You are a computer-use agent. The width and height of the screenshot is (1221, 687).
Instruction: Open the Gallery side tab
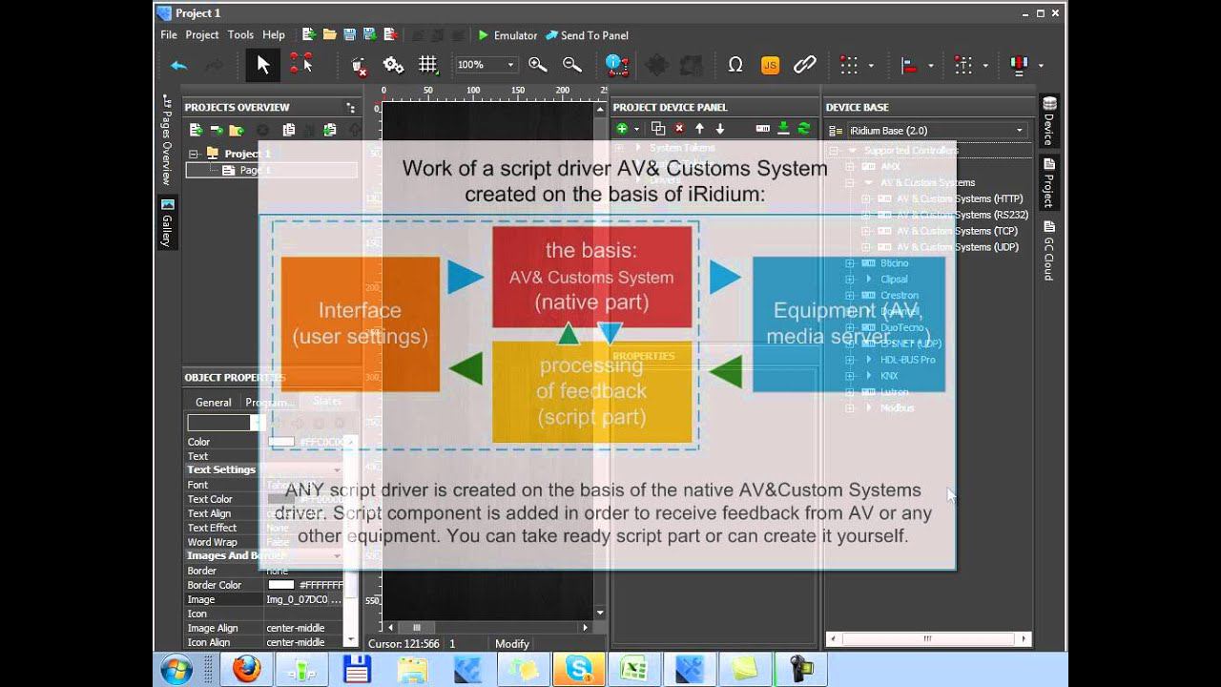(167, 222)
